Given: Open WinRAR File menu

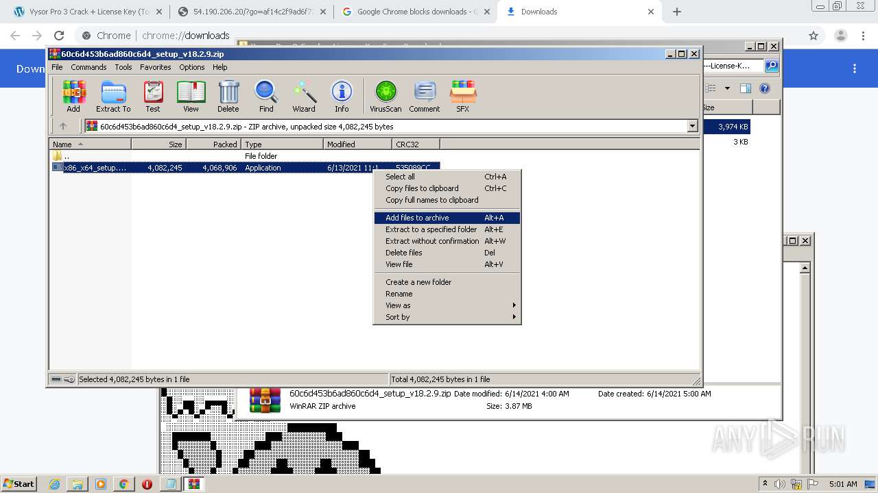Looking at the screenshot, I should (x=57, y=67).
